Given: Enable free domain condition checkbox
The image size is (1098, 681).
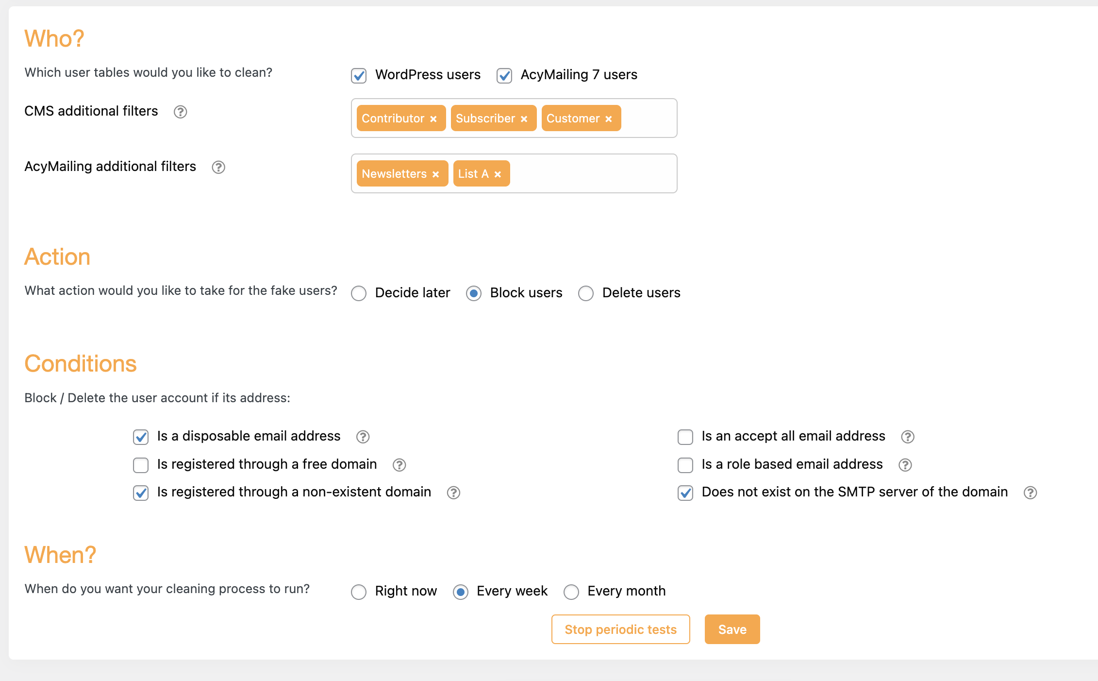Looking at the screenshot, I should (141, 465).
